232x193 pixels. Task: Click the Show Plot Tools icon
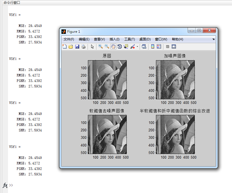(x=174, y=47)
